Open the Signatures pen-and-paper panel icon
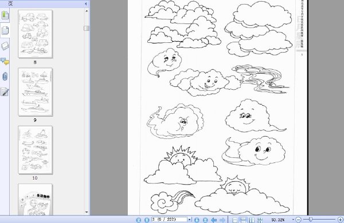The height and width of the screenshot is (223, 344). coord(5,92)
